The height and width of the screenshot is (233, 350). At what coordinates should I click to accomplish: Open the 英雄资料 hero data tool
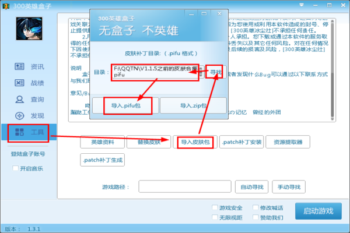click(103, 142)
